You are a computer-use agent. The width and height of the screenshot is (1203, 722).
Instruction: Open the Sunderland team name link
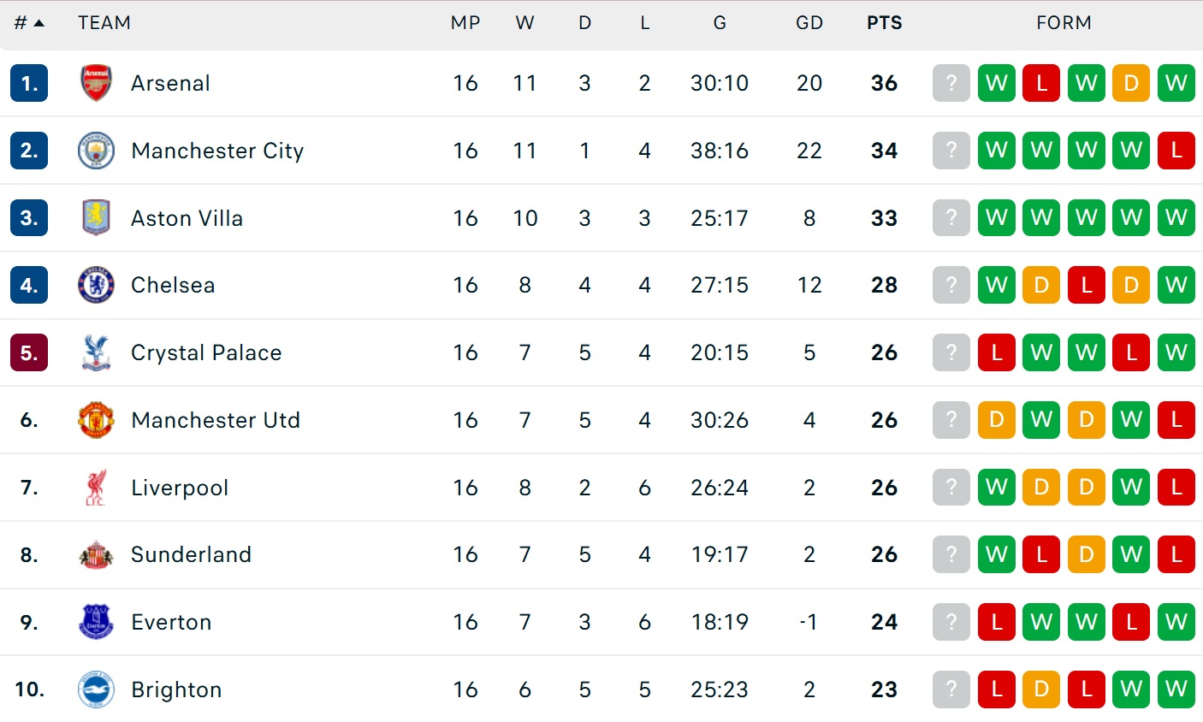[191, 555]
